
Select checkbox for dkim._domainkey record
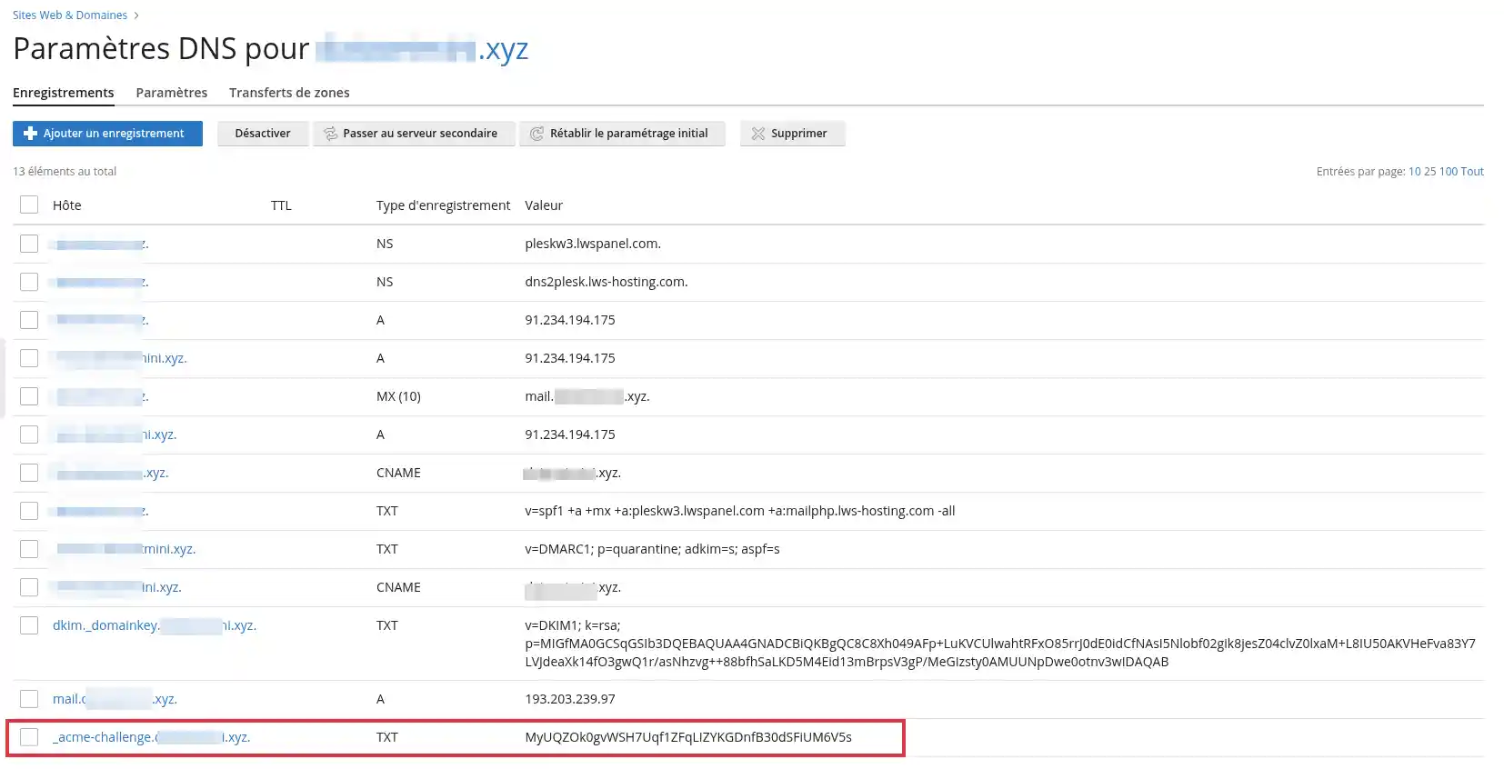(x=29, y=625)
